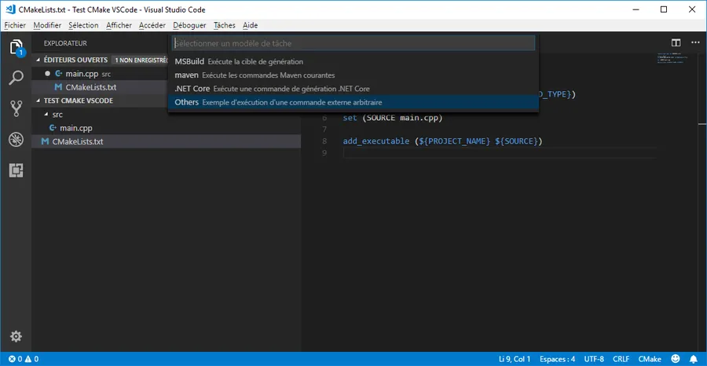The image size is (707, 366).
Task: Select the MSBuild task template
Action: tap(353, 61)
